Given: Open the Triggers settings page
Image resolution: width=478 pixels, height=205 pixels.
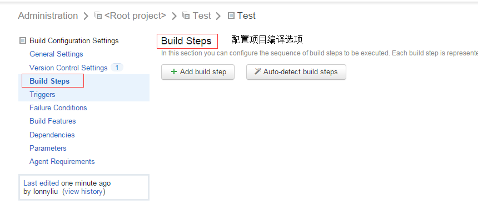Looking at the screenshot, I should 42,94.
